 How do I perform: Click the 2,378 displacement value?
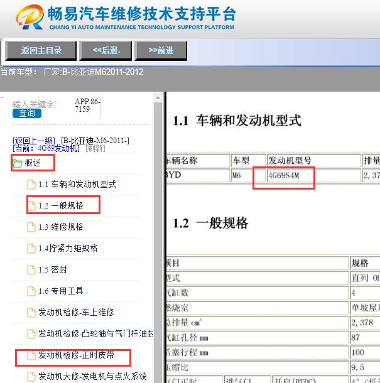click(362, 323)
